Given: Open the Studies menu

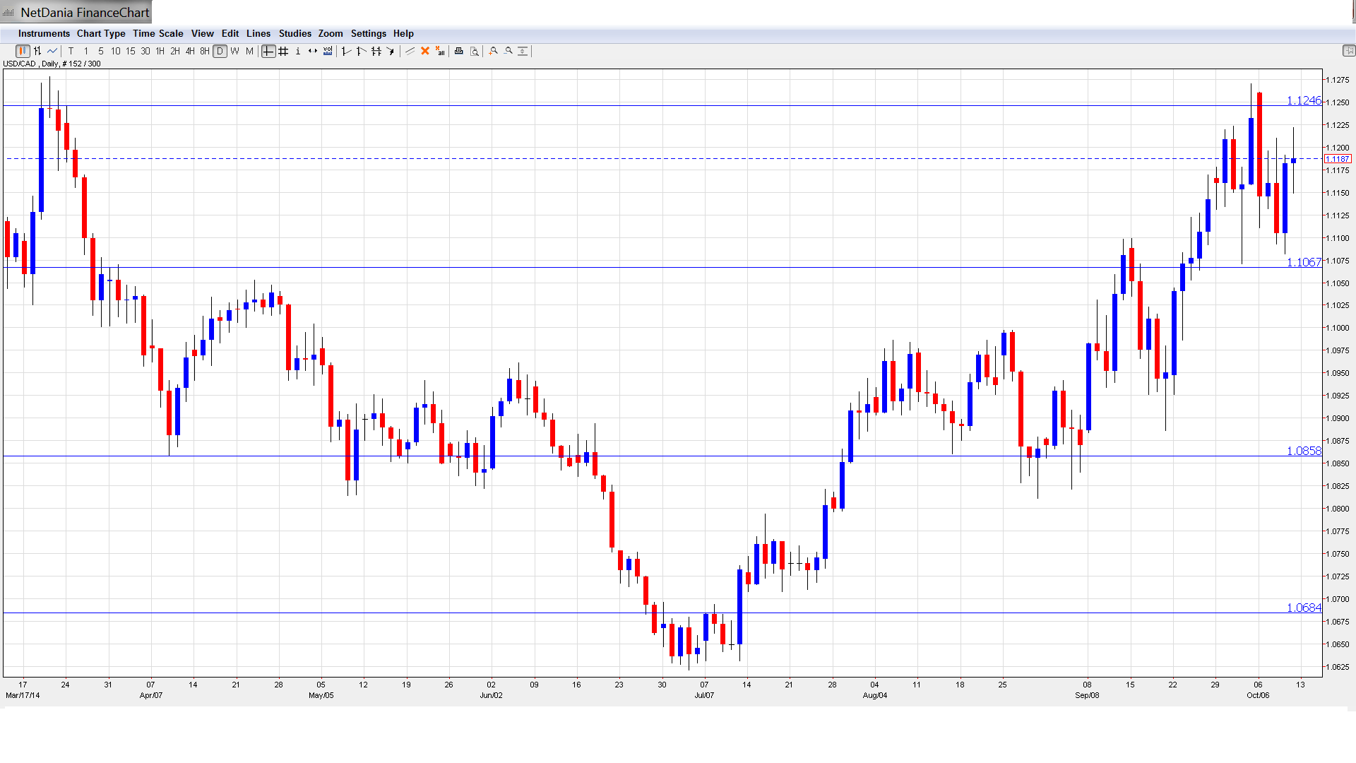Looking at the screenshot, I should (295, 33).
